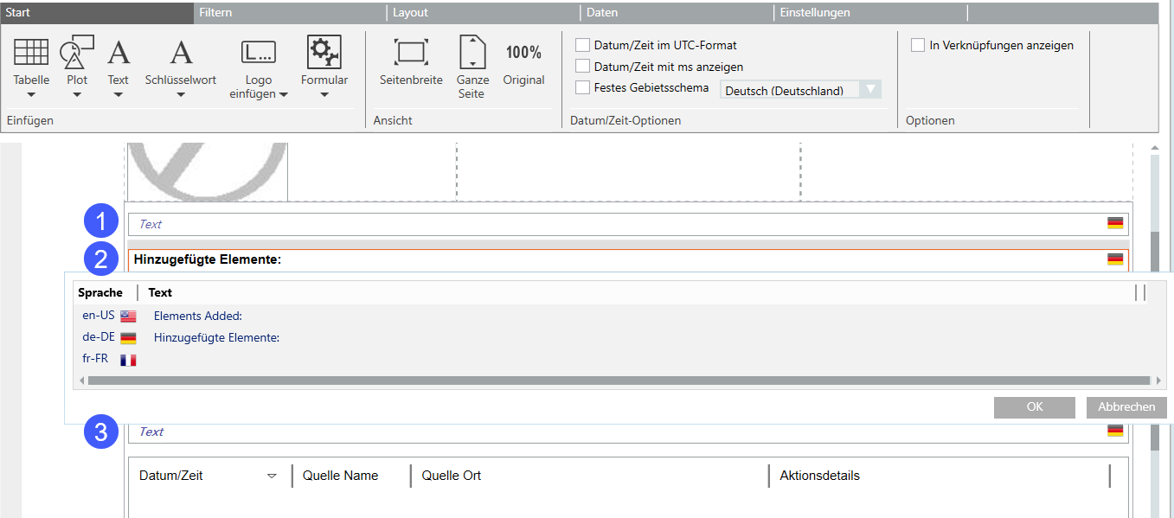Open sort dropdown on Datum/Zeit column

(272, 476)
